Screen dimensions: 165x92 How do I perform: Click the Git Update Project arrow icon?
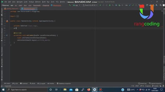pos(130,5)
